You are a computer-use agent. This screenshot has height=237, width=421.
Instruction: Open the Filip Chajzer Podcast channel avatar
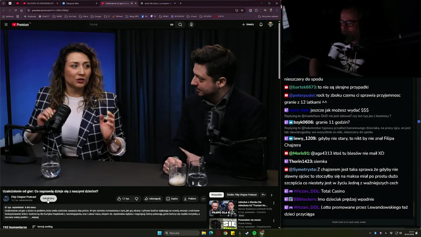[6, 198]
